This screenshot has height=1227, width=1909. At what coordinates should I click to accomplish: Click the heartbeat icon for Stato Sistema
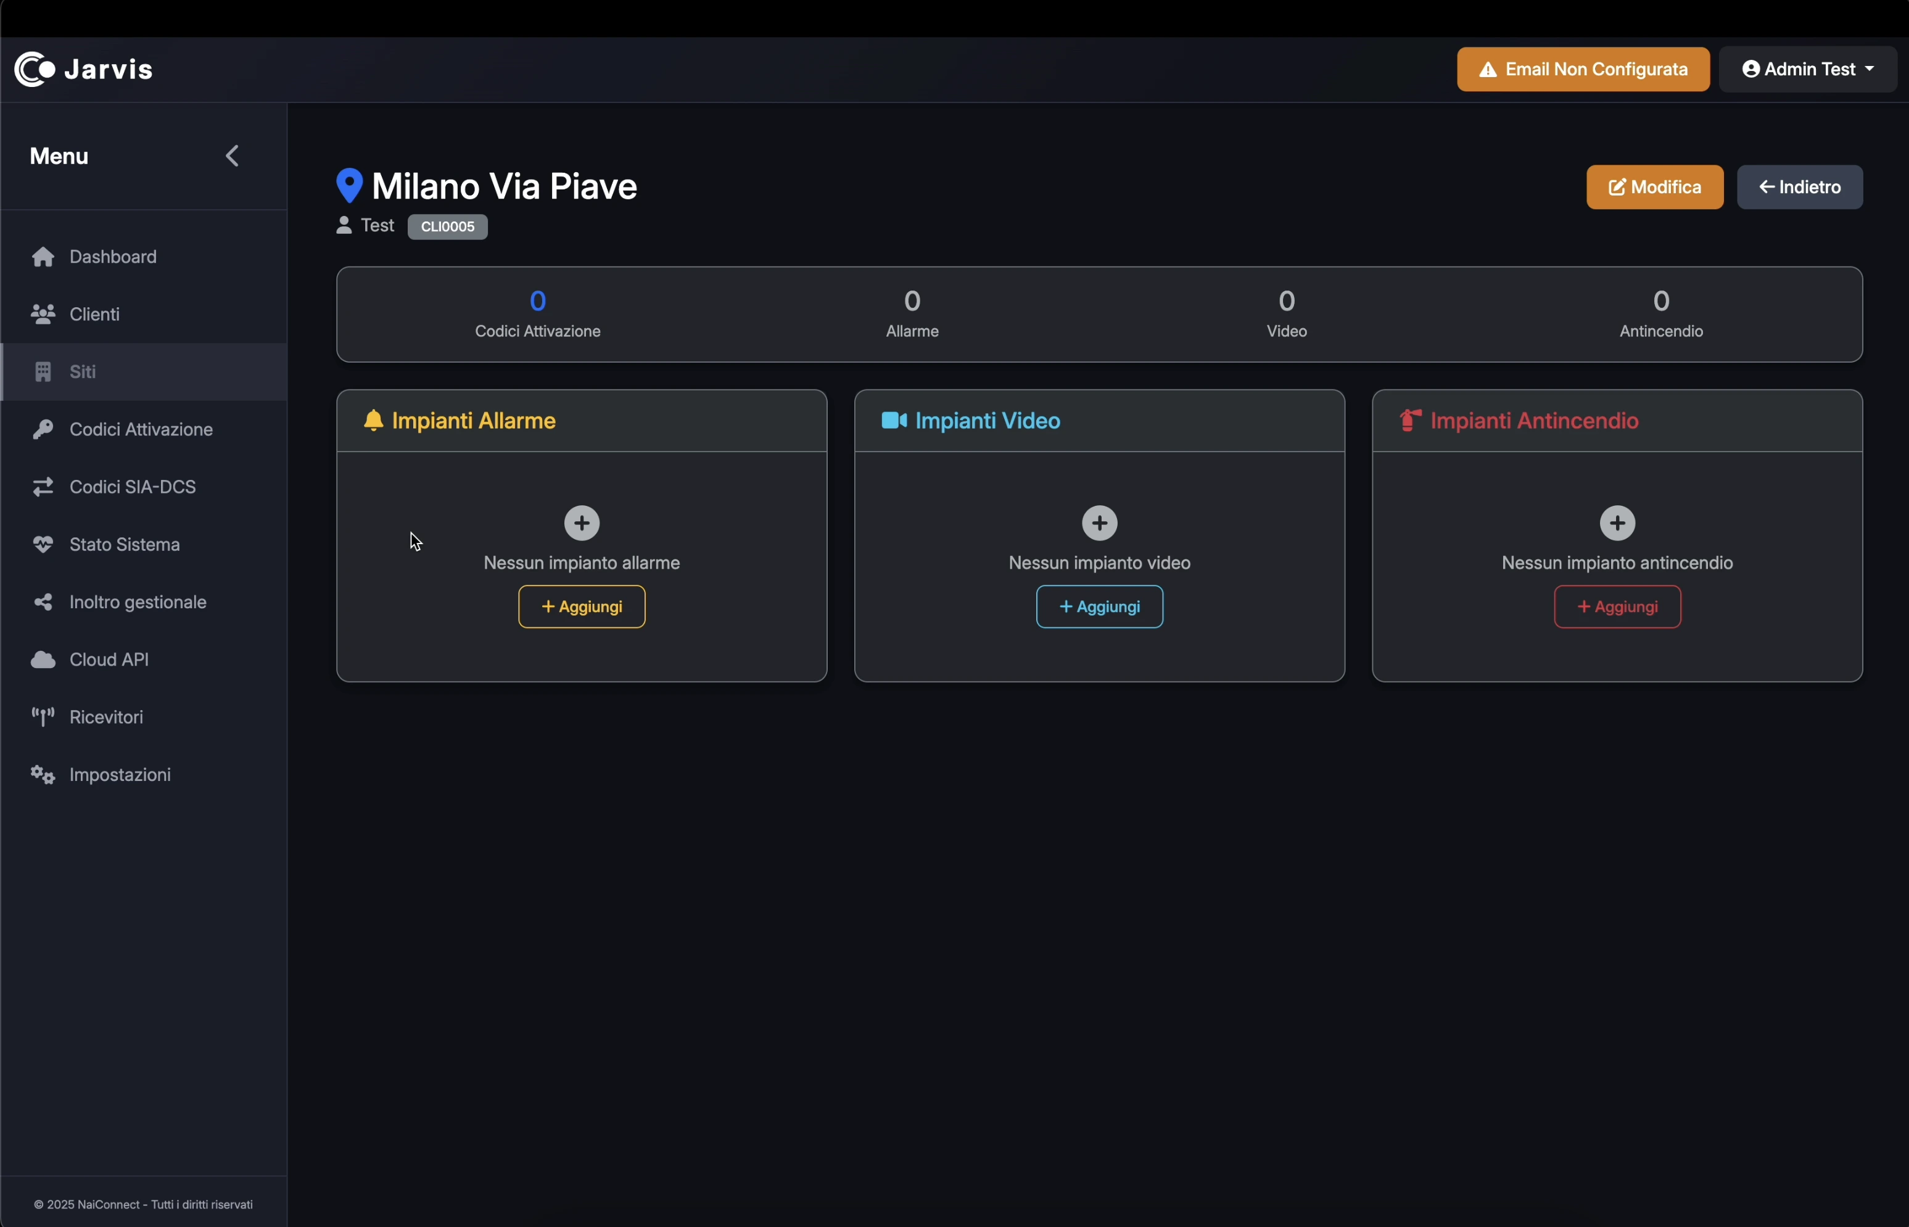click(43, 544)
